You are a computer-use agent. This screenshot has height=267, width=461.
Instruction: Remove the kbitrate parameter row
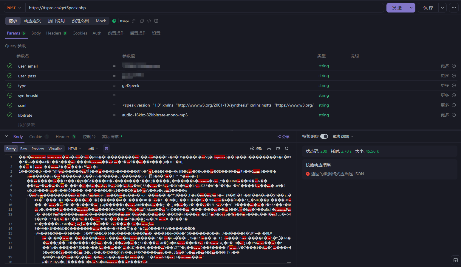tap(454, 115)
